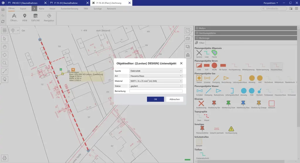Click the Fläche polygon tool
Image resolution: width=300 pixels, height=163 pixels.
click(214, 53)
